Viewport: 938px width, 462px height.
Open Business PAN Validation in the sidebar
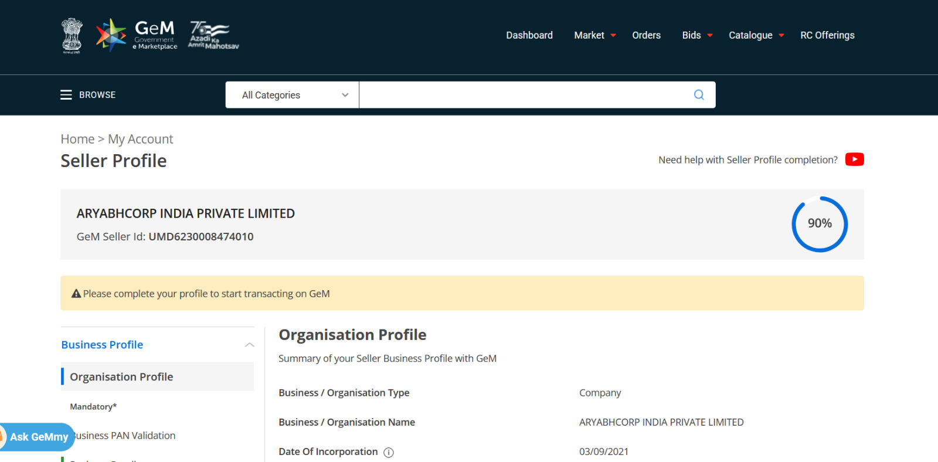pos(124,436)
